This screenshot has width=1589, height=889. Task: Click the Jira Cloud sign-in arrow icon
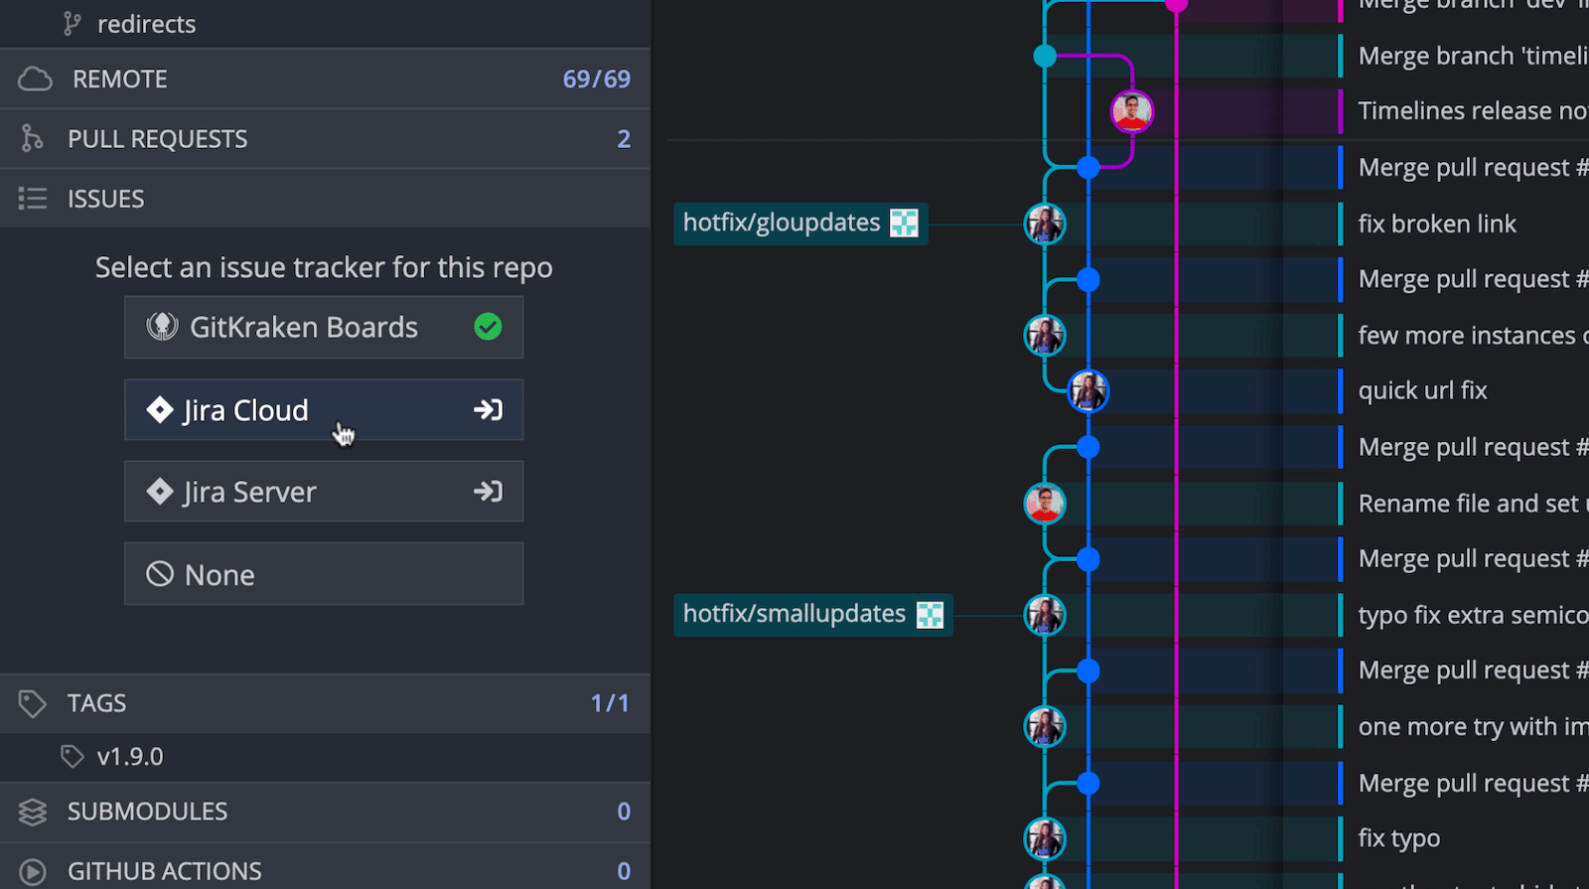tap(488, 410)
